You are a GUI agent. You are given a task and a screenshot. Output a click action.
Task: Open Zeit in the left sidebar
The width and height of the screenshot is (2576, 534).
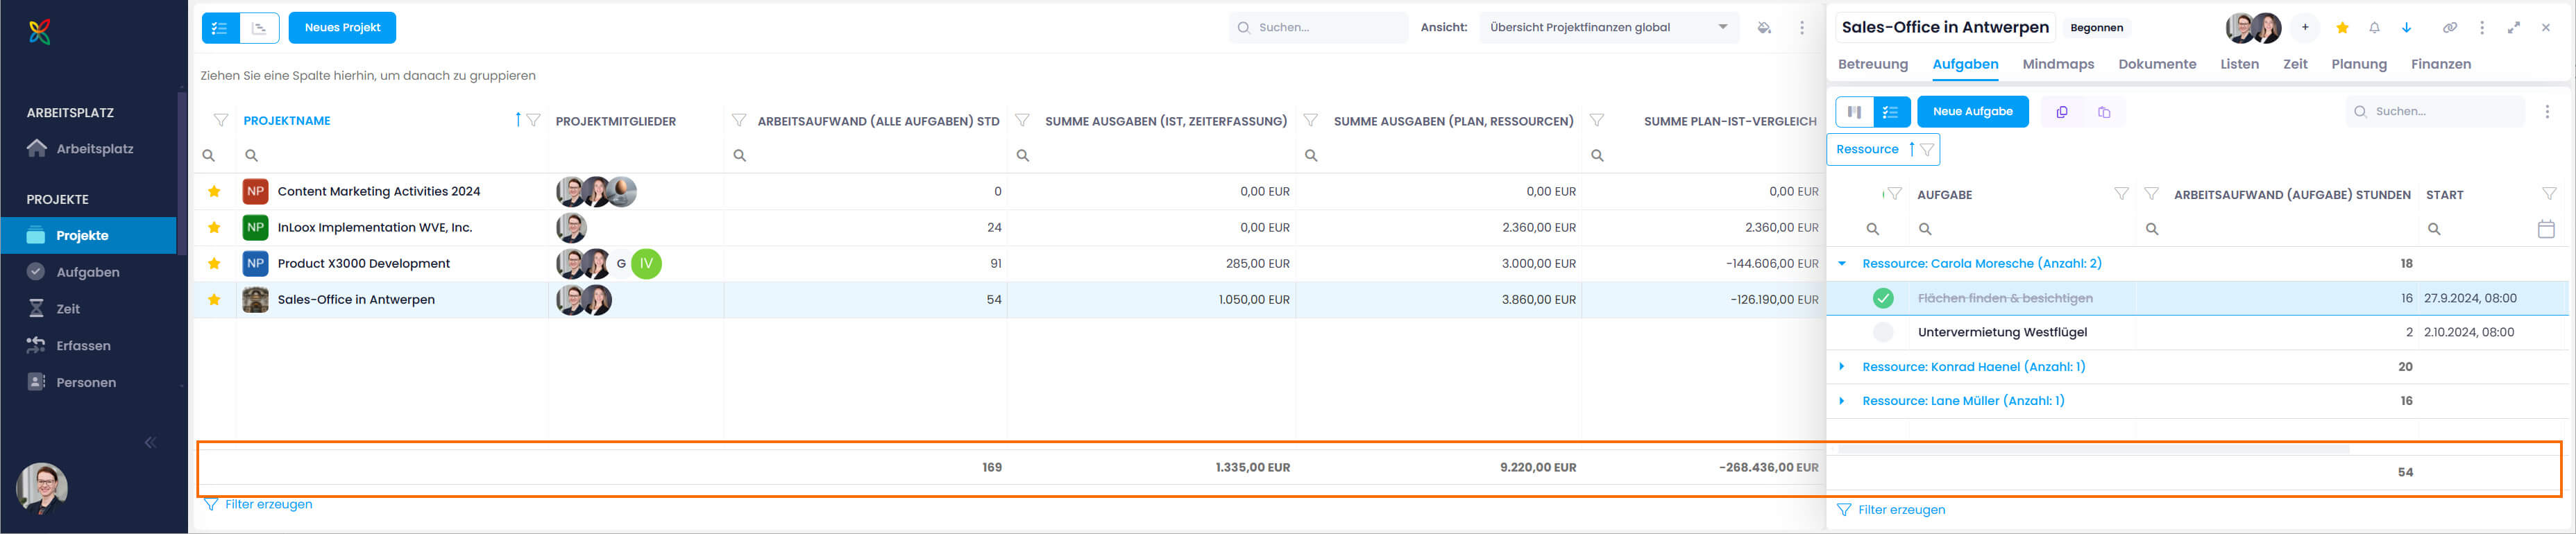click(68, 309)
